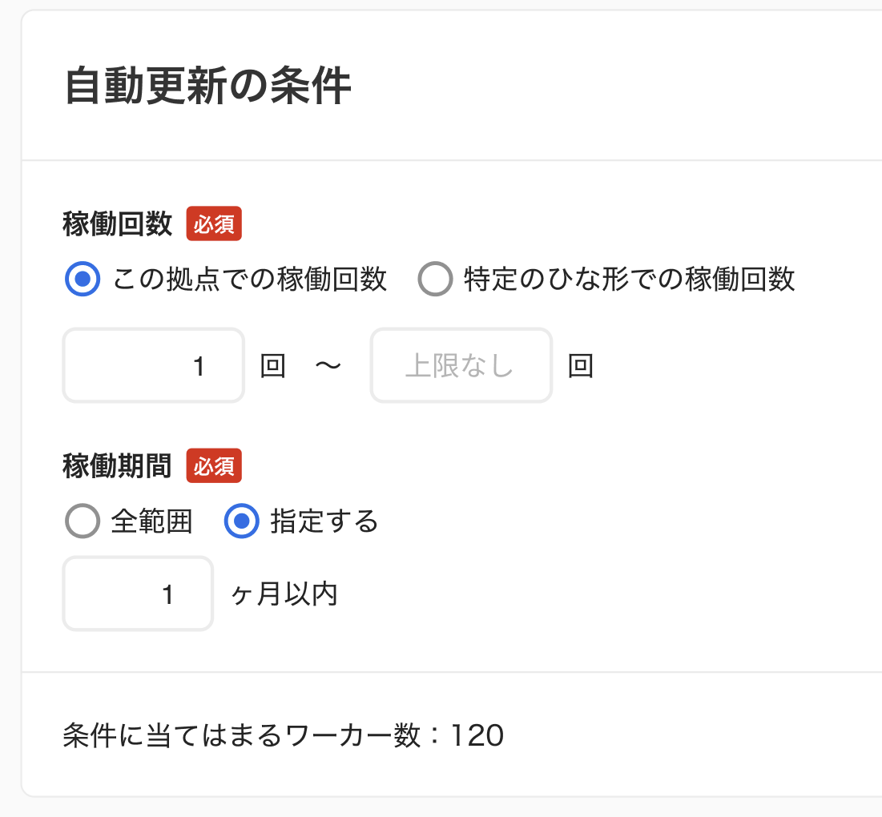The image size is (882, 817).
Task: Select the 特定のひな形での稼働回数 radio circle
Action: click(x=435, y=279)
